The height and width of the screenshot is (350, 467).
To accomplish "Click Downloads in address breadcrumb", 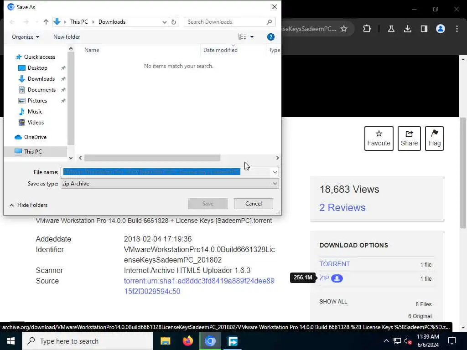I will 112,22.
